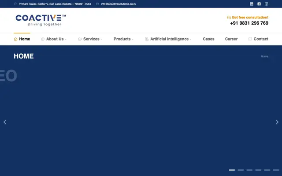Screen dimensions: 282x176
Task: Click the Home breadcrumb link
Action: 264,56
